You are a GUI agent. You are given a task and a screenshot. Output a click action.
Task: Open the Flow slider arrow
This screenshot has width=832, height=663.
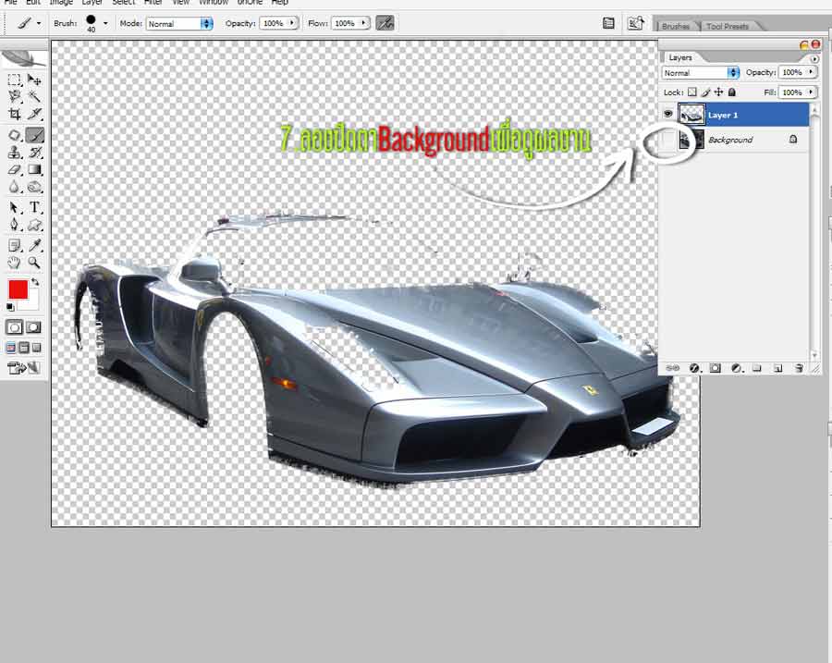click(x=363, y=23)
